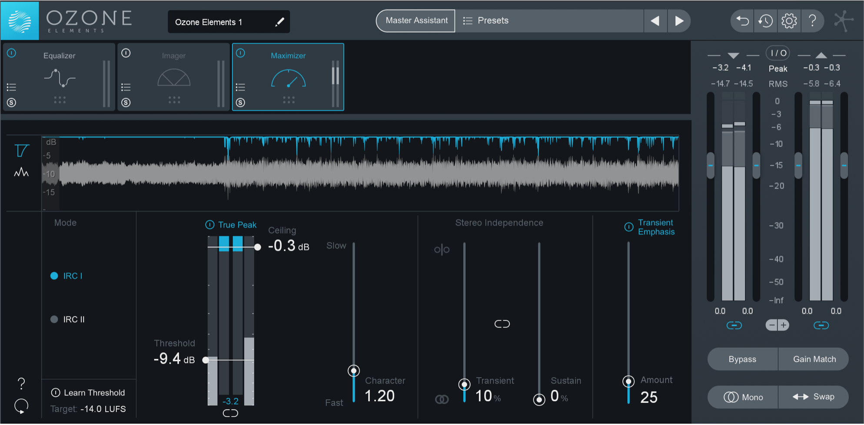Select the Imager dial icon

point(174,77)
